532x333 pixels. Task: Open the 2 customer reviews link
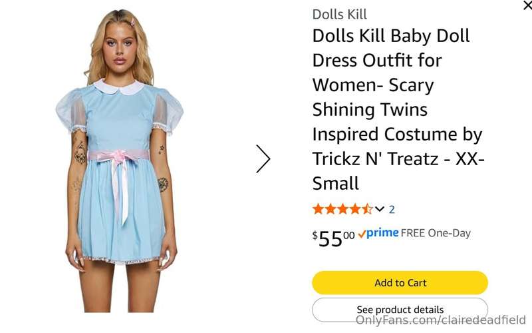(x=392, y=209)
